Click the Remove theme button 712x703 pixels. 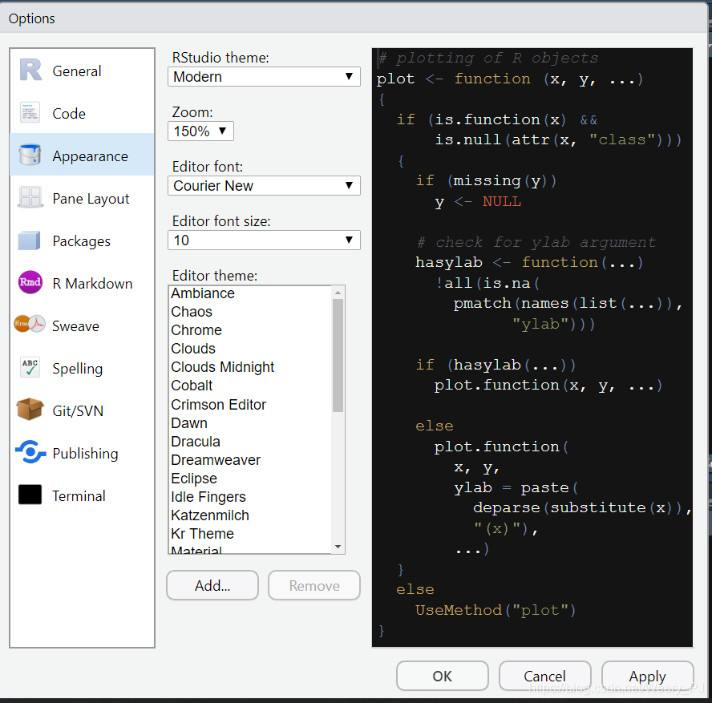click(x=314, y=585)
